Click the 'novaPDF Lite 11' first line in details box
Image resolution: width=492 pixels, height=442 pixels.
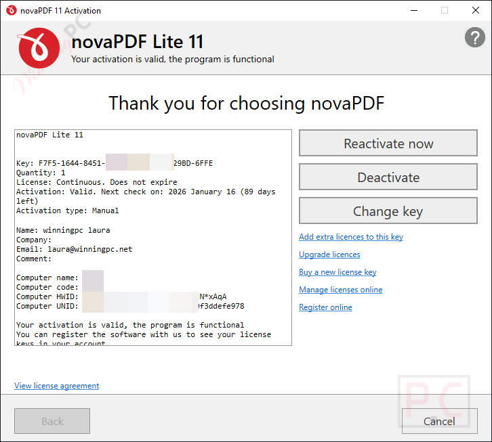pos(49,135)
